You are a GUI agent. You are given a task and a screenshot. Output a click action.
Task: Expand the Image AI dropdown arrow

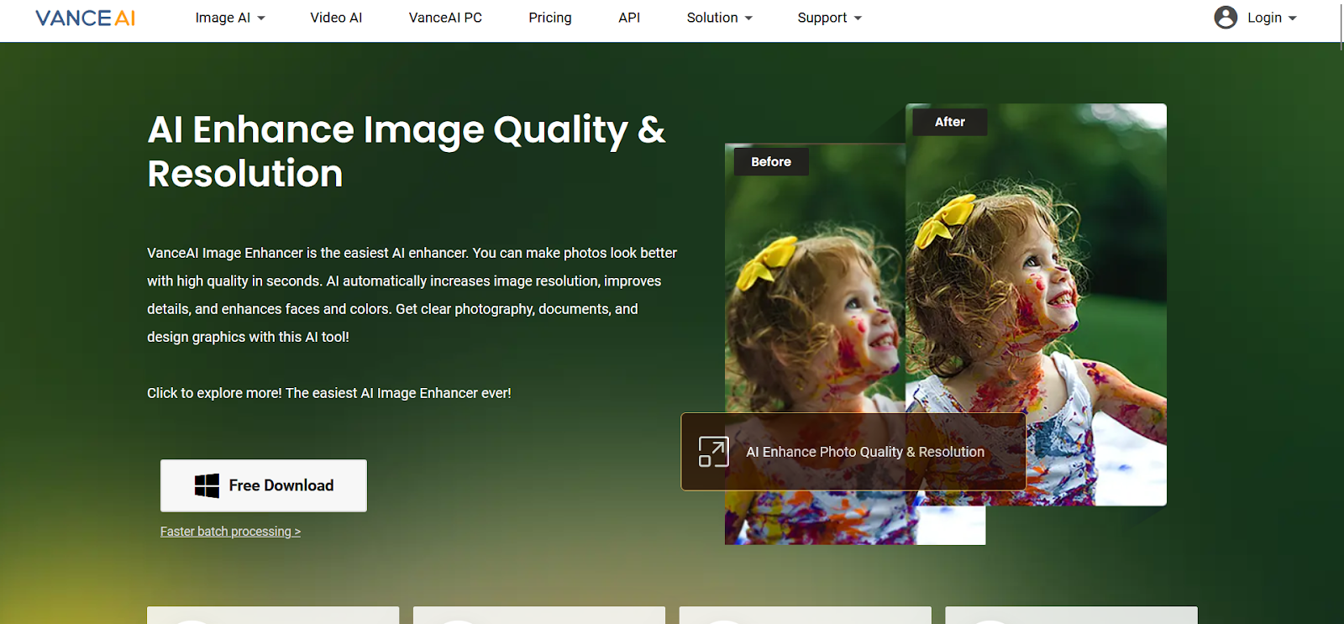pyautogui.click(x=261, y=18)
